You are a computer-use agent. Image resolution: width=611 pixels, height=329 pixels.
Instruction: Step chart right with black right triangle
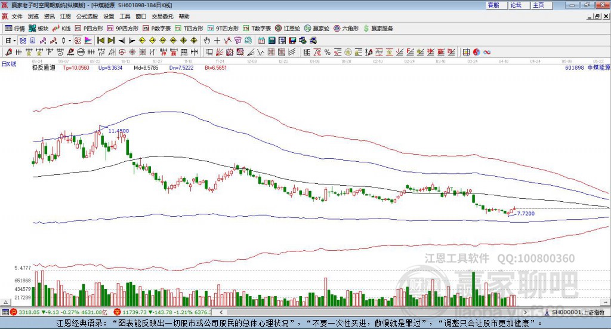coord(132,40)
